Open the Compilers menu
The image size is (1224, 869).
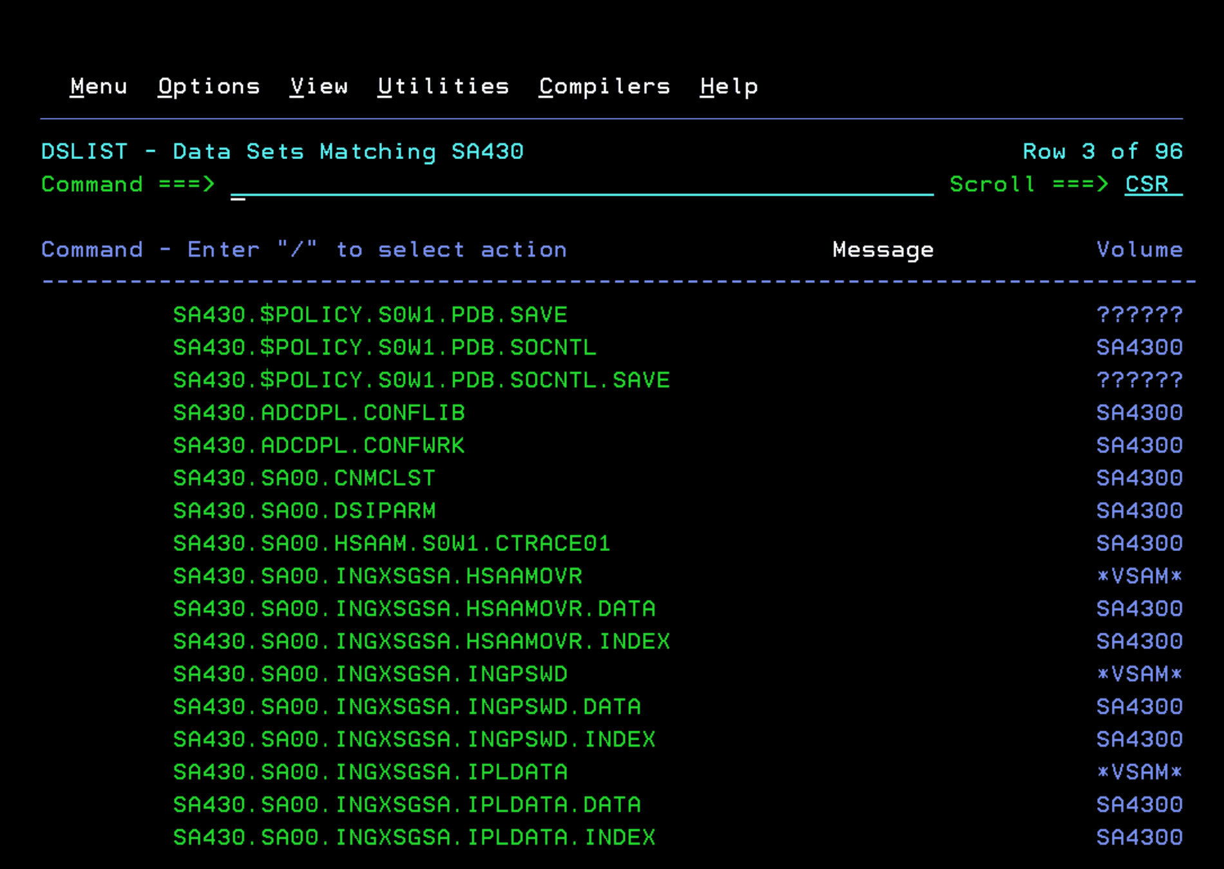tap(604, 86)
